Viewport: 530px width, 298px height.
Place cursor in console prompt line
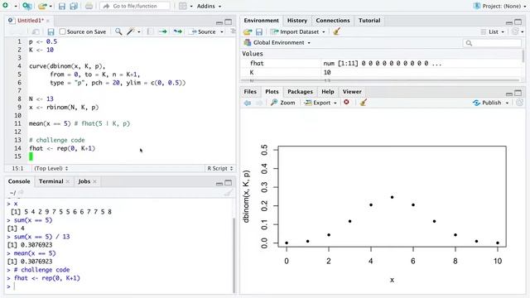[118, 286]
